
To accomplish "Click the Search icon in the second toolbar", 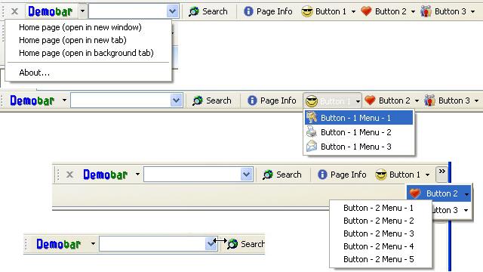I will pos(198,100).
